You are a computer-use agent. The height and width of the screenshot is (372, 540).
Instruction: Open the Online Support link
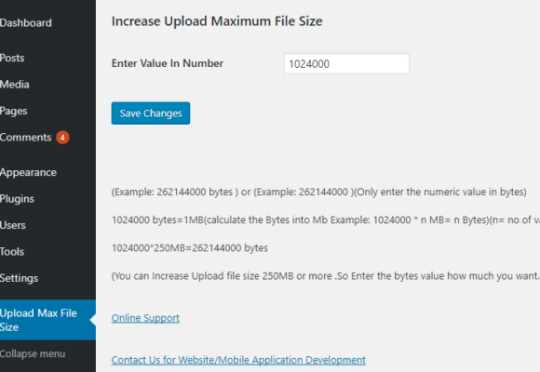tap(145, 318)
